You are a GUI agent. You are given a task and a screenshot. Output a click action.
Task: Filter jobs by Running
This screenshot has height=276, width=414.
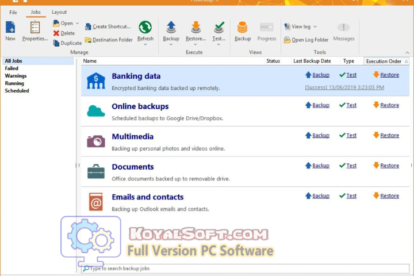click(14, 83)
